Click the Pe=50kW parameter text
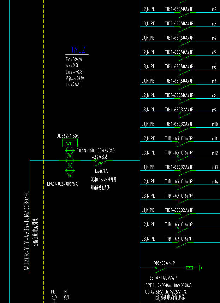 pyautogui.click(x=74, y=59)
